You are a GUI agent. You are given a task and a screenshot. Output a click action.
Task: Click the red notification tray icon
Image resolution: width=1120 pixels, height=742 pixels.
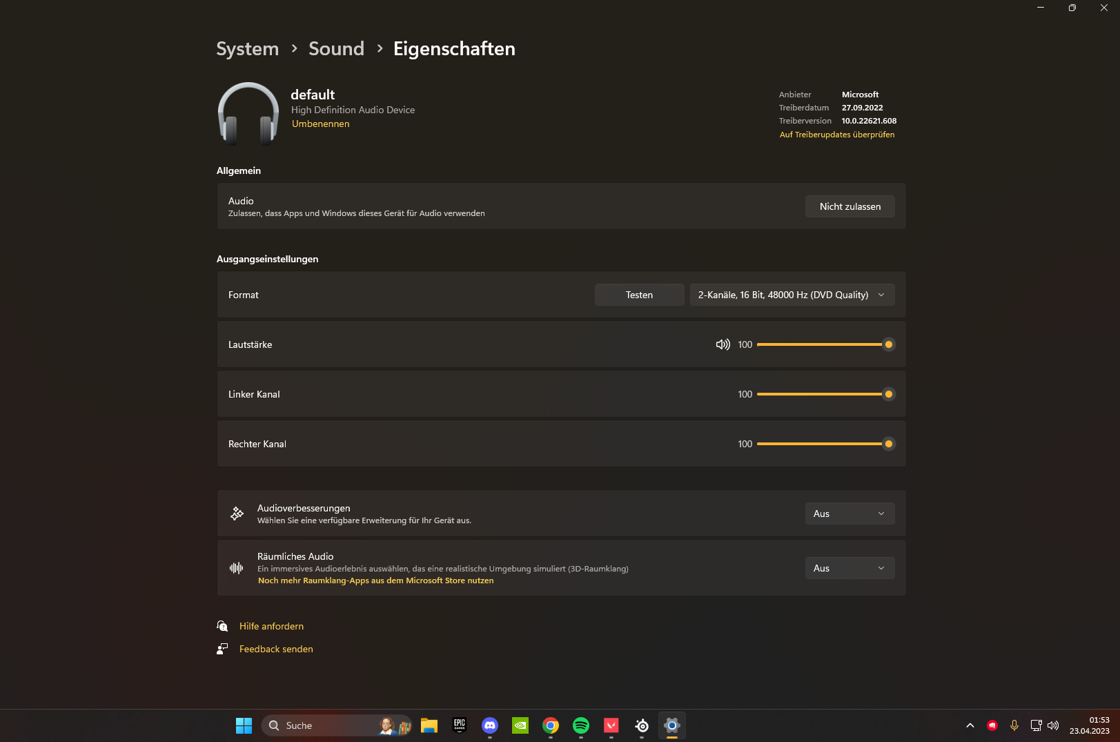coord(992,725)
